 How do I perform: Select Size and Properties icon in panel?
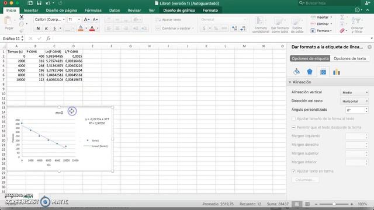click(x=323, y=72)
